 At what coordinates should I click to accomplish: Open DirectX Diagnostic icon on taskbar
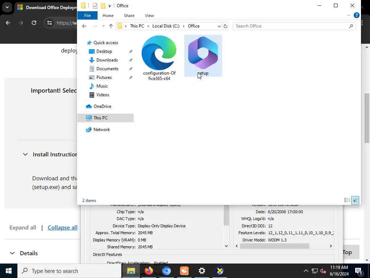pos(219,271)
